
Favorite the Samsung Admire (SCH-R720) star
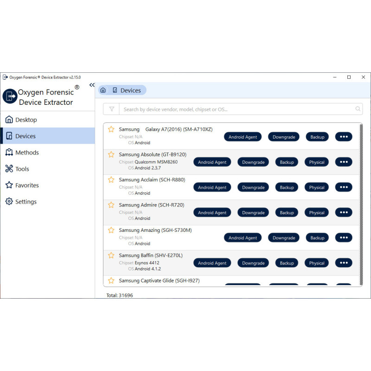point(111,205)
